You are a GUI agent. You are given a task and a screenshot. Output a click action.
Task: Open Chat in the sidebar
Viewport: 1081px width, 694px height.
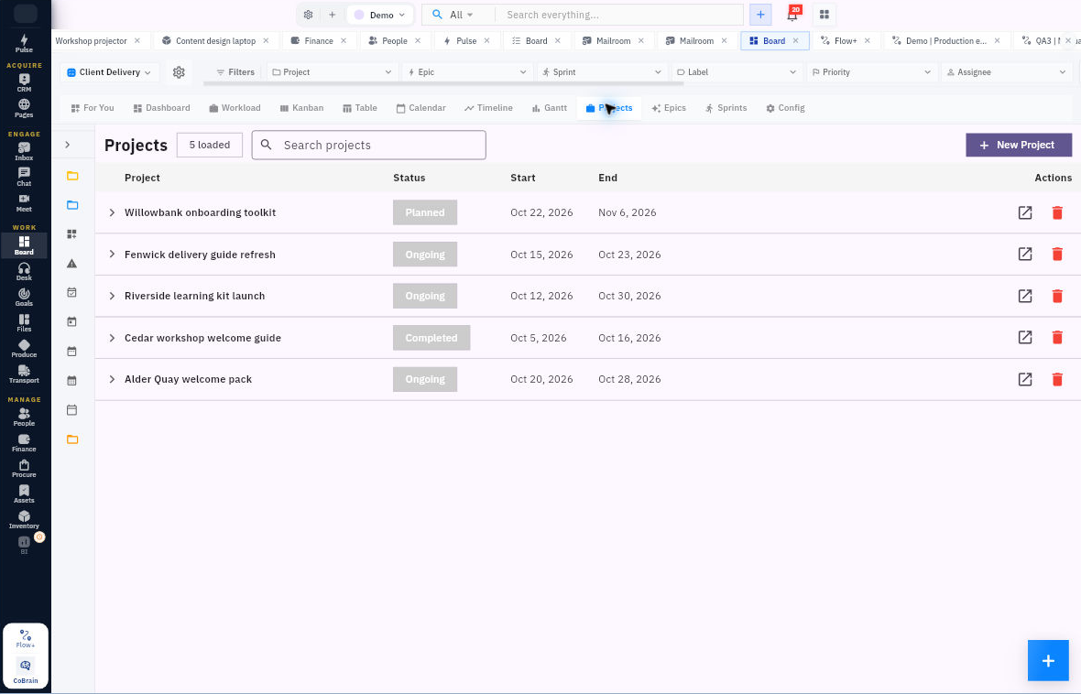point(24,177)
